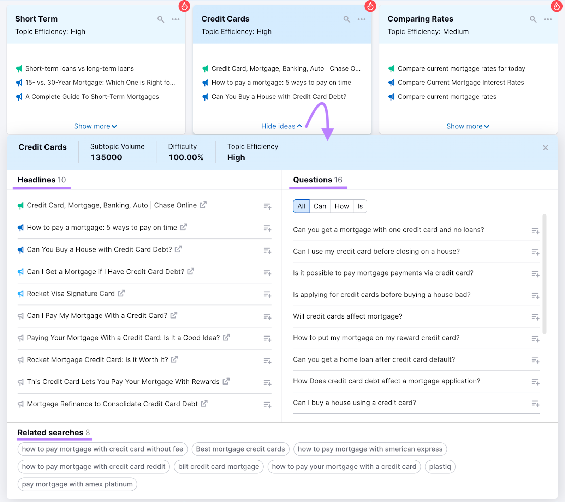Viewport: 565px width, 502px height.
Task: Open the three-dot menu on the Credit Cards card
Action: 361,19
